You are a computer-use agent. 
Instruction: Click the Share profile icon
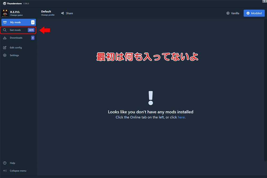62,13
